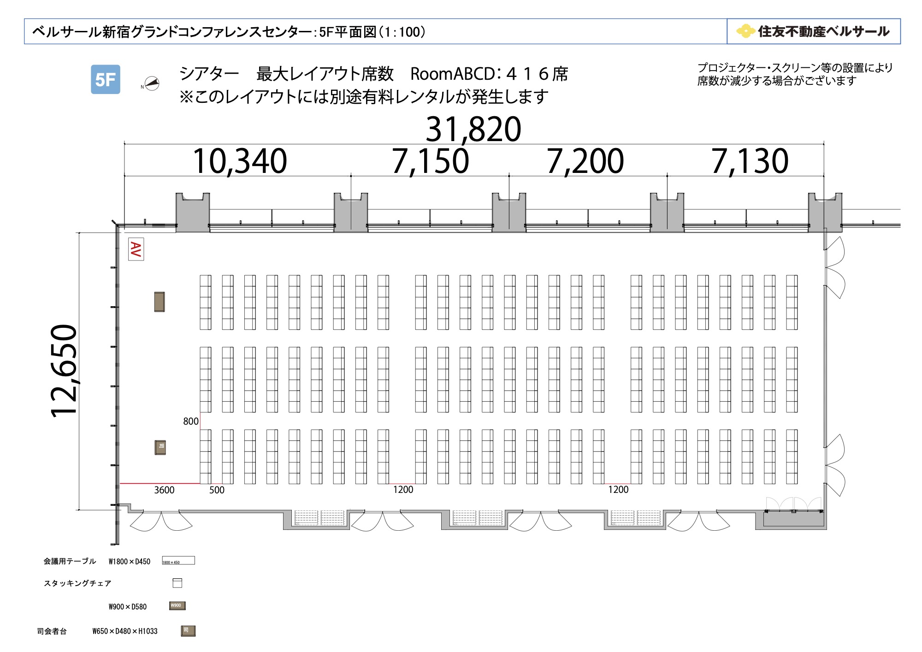922x652 pixels.
Task: Click the title text ベルサール新宿グランドコンファレンスセンター
Action: point(172,31)
